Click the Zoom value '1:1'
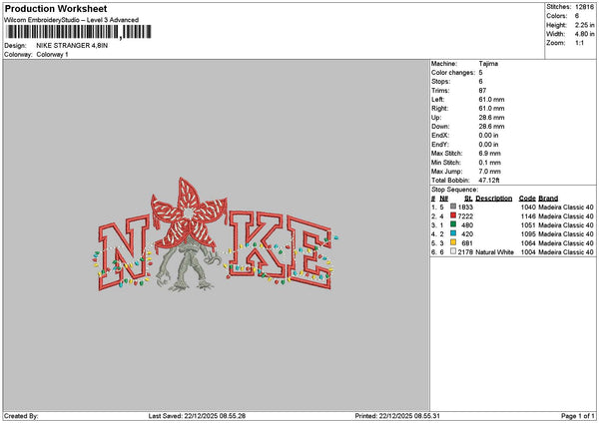This screenshot has width=599, height=423. pos(579,43)
